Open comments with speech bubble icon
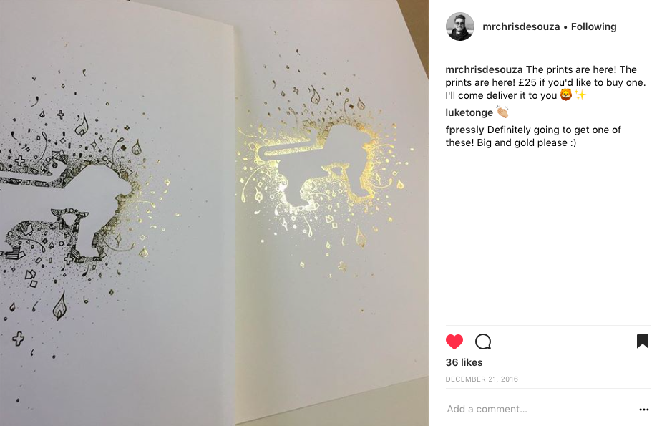 click(x=483, y=342)
